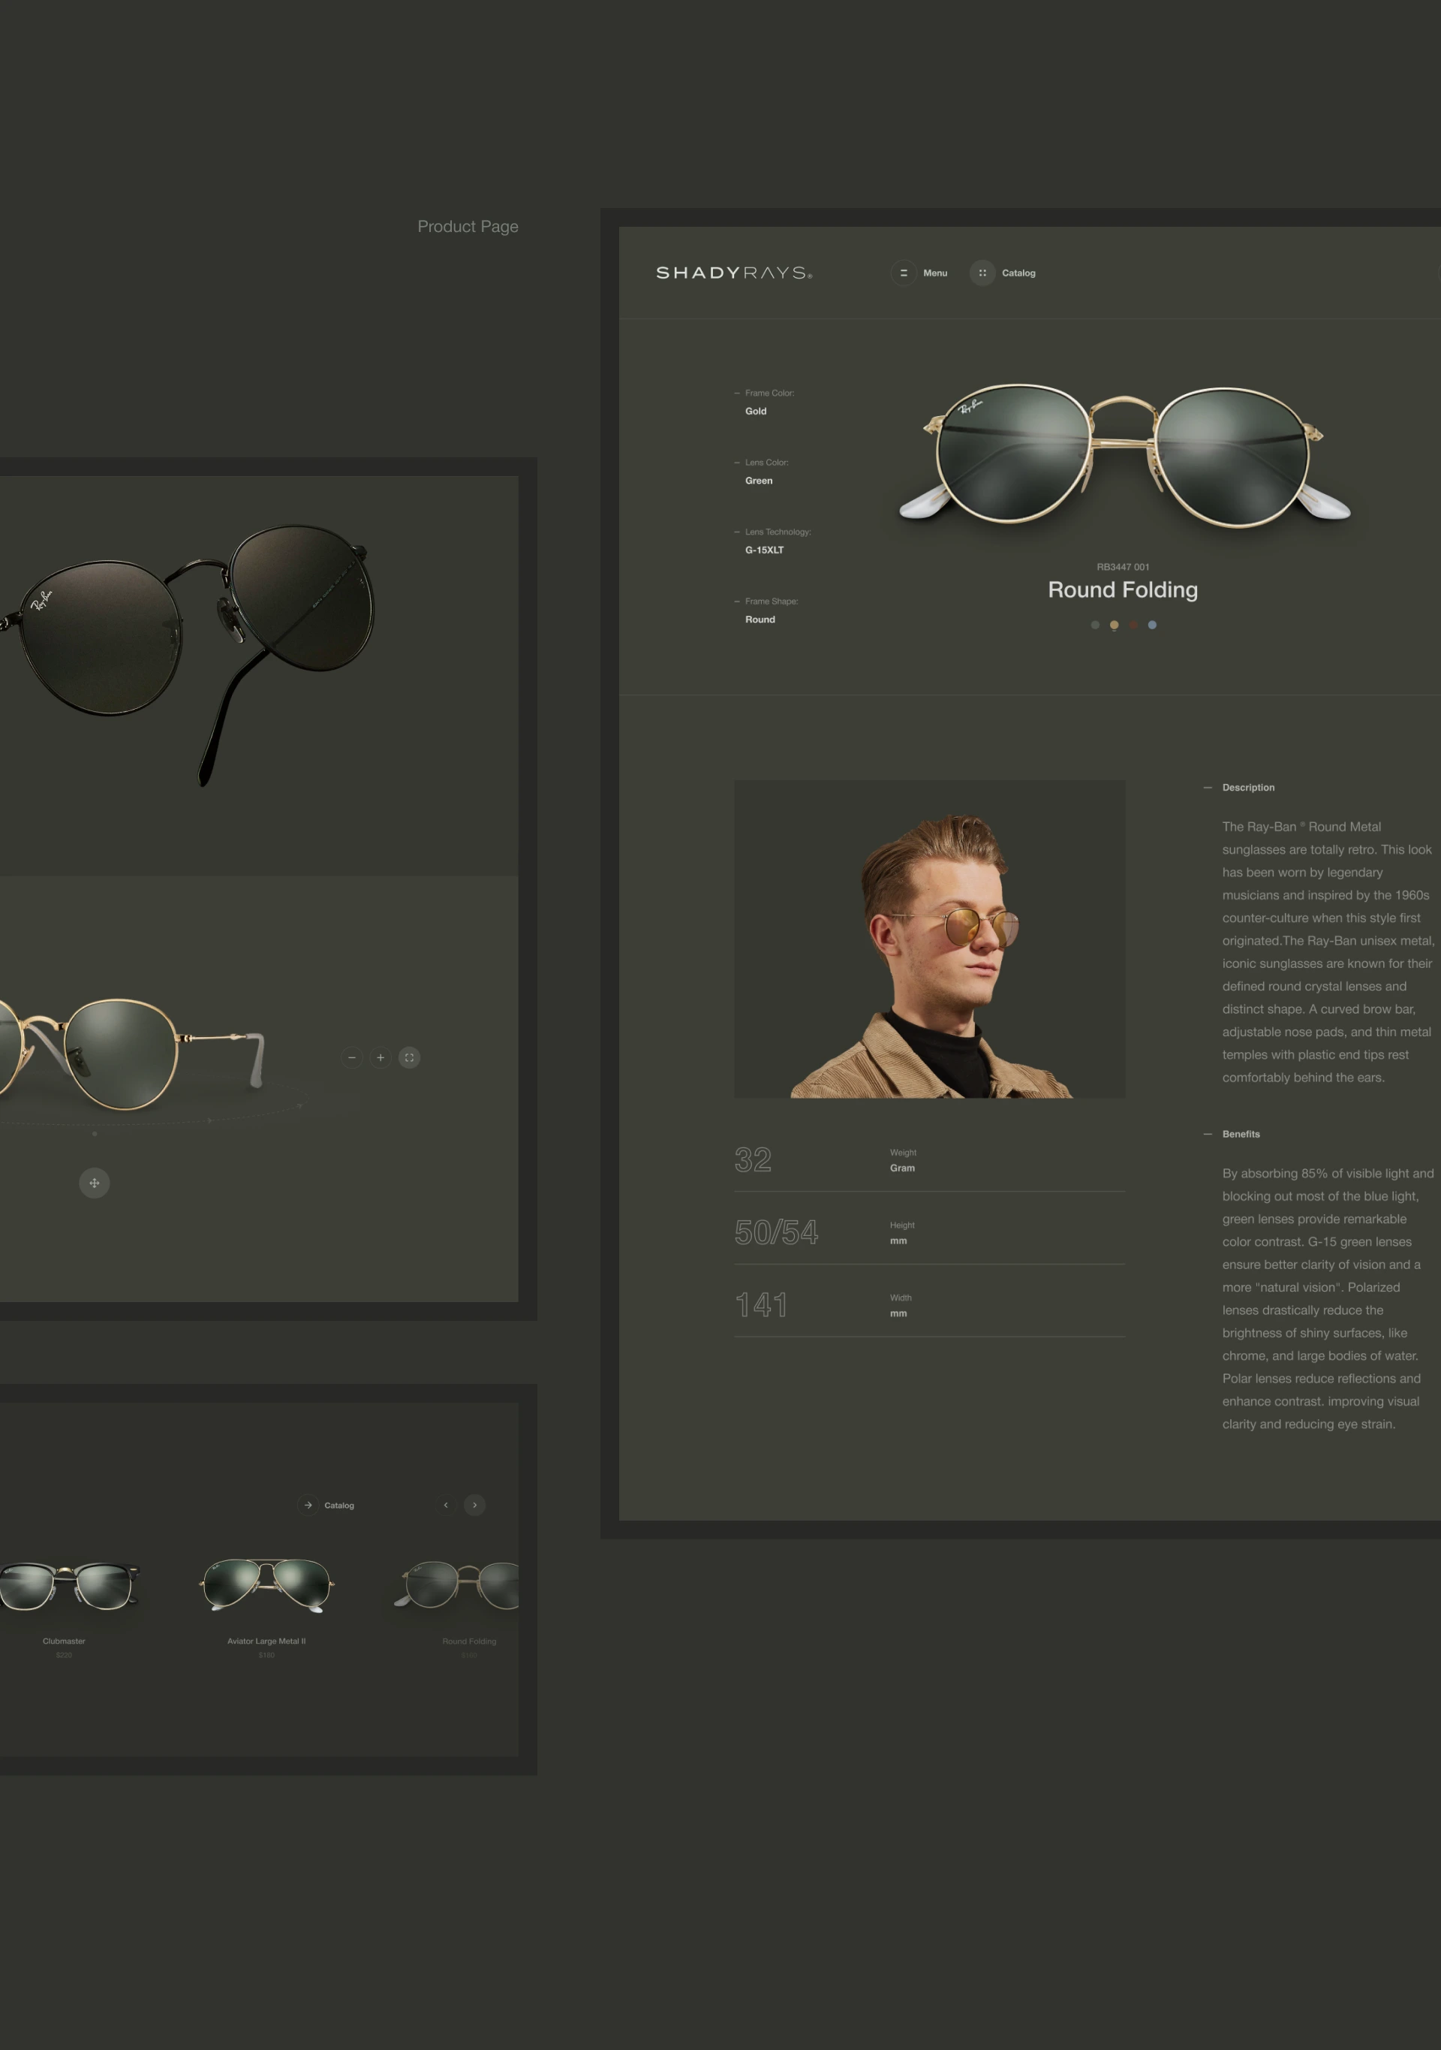1441x2050 pixels.
Task: Click the 'Gram' weight unit
Action: click(902, 1168)
